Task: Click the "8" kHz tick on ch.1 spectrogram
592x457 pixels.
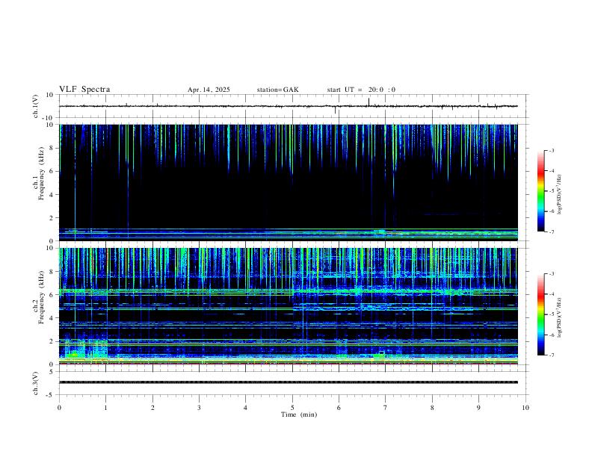Action: coord(52,148)
